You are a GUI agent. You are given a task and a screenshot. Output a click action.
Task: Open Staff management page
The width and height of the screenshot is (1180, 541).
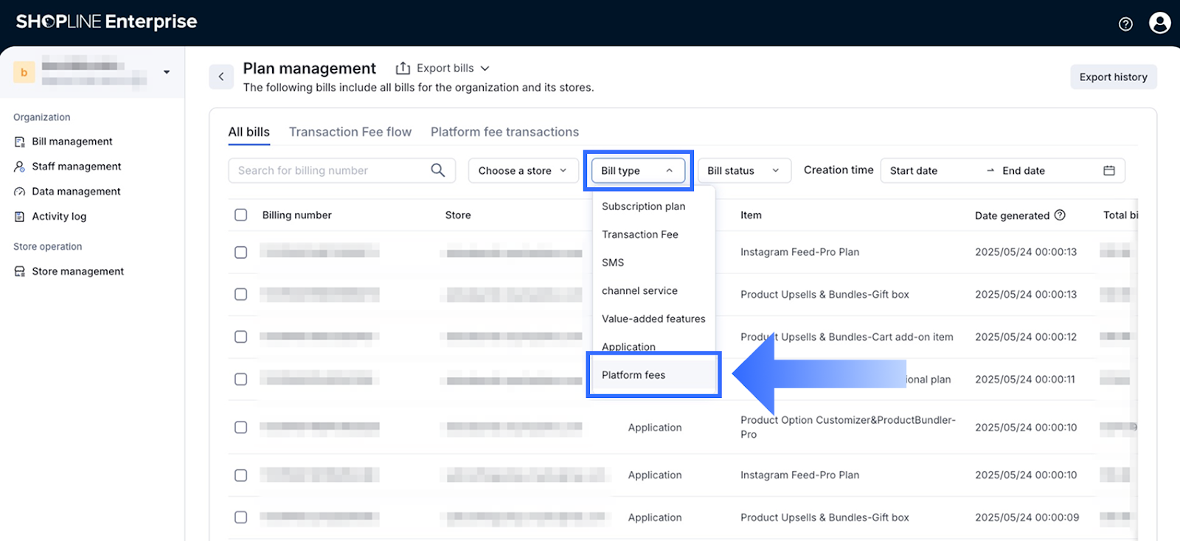[x=76, y=167]
